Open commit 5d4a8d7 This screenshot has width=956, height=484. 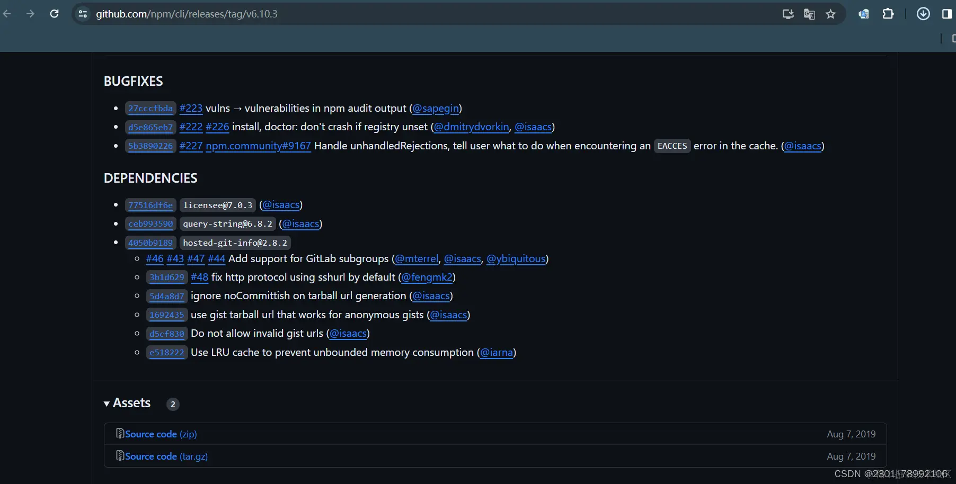(167, 297)
